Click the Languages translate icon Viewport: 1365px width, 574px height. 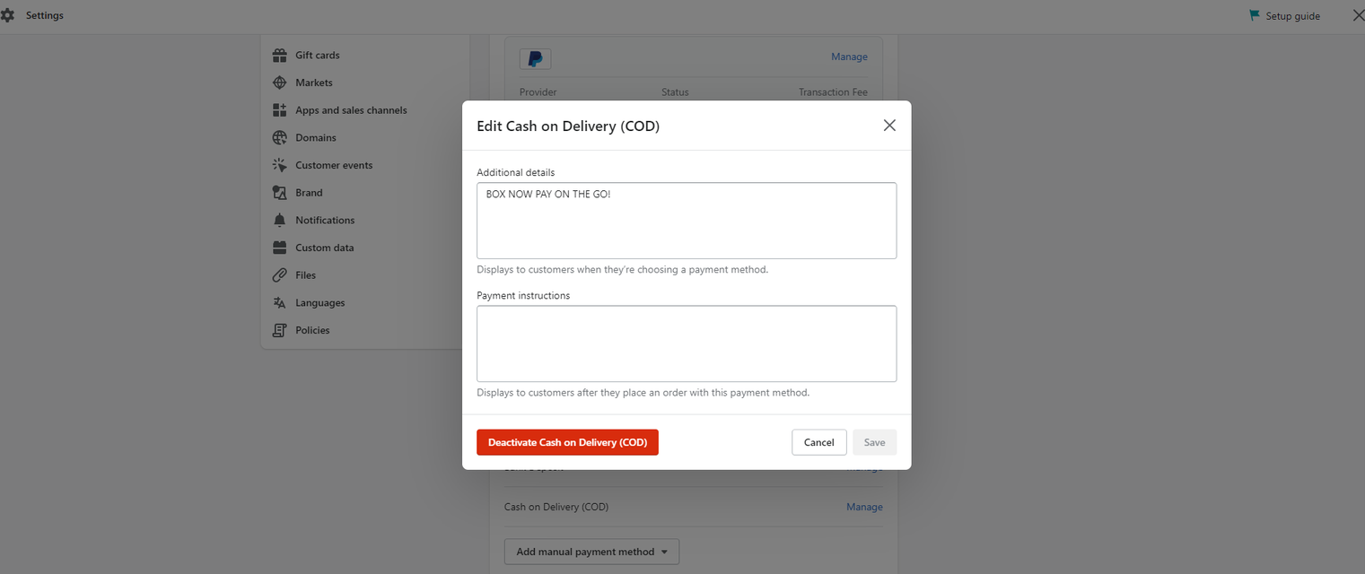tap(279, 303)
